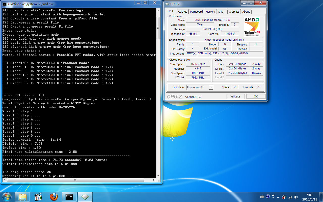Click the language bar options down arrow
The image size is (323, 202).
pyautogui.click(x=273, y=198)
